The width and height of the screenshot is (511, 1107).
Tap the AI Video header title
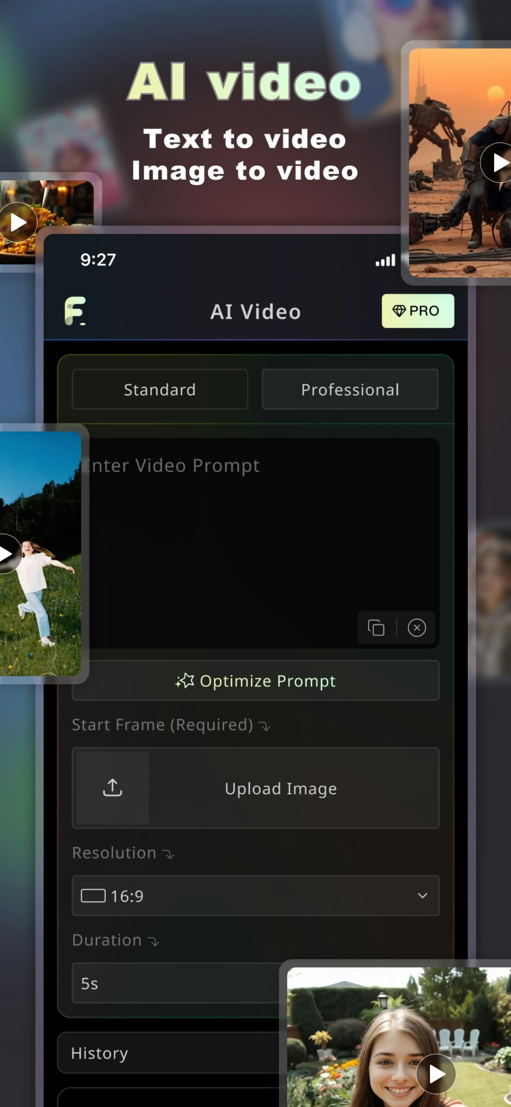tap(255, 312)
